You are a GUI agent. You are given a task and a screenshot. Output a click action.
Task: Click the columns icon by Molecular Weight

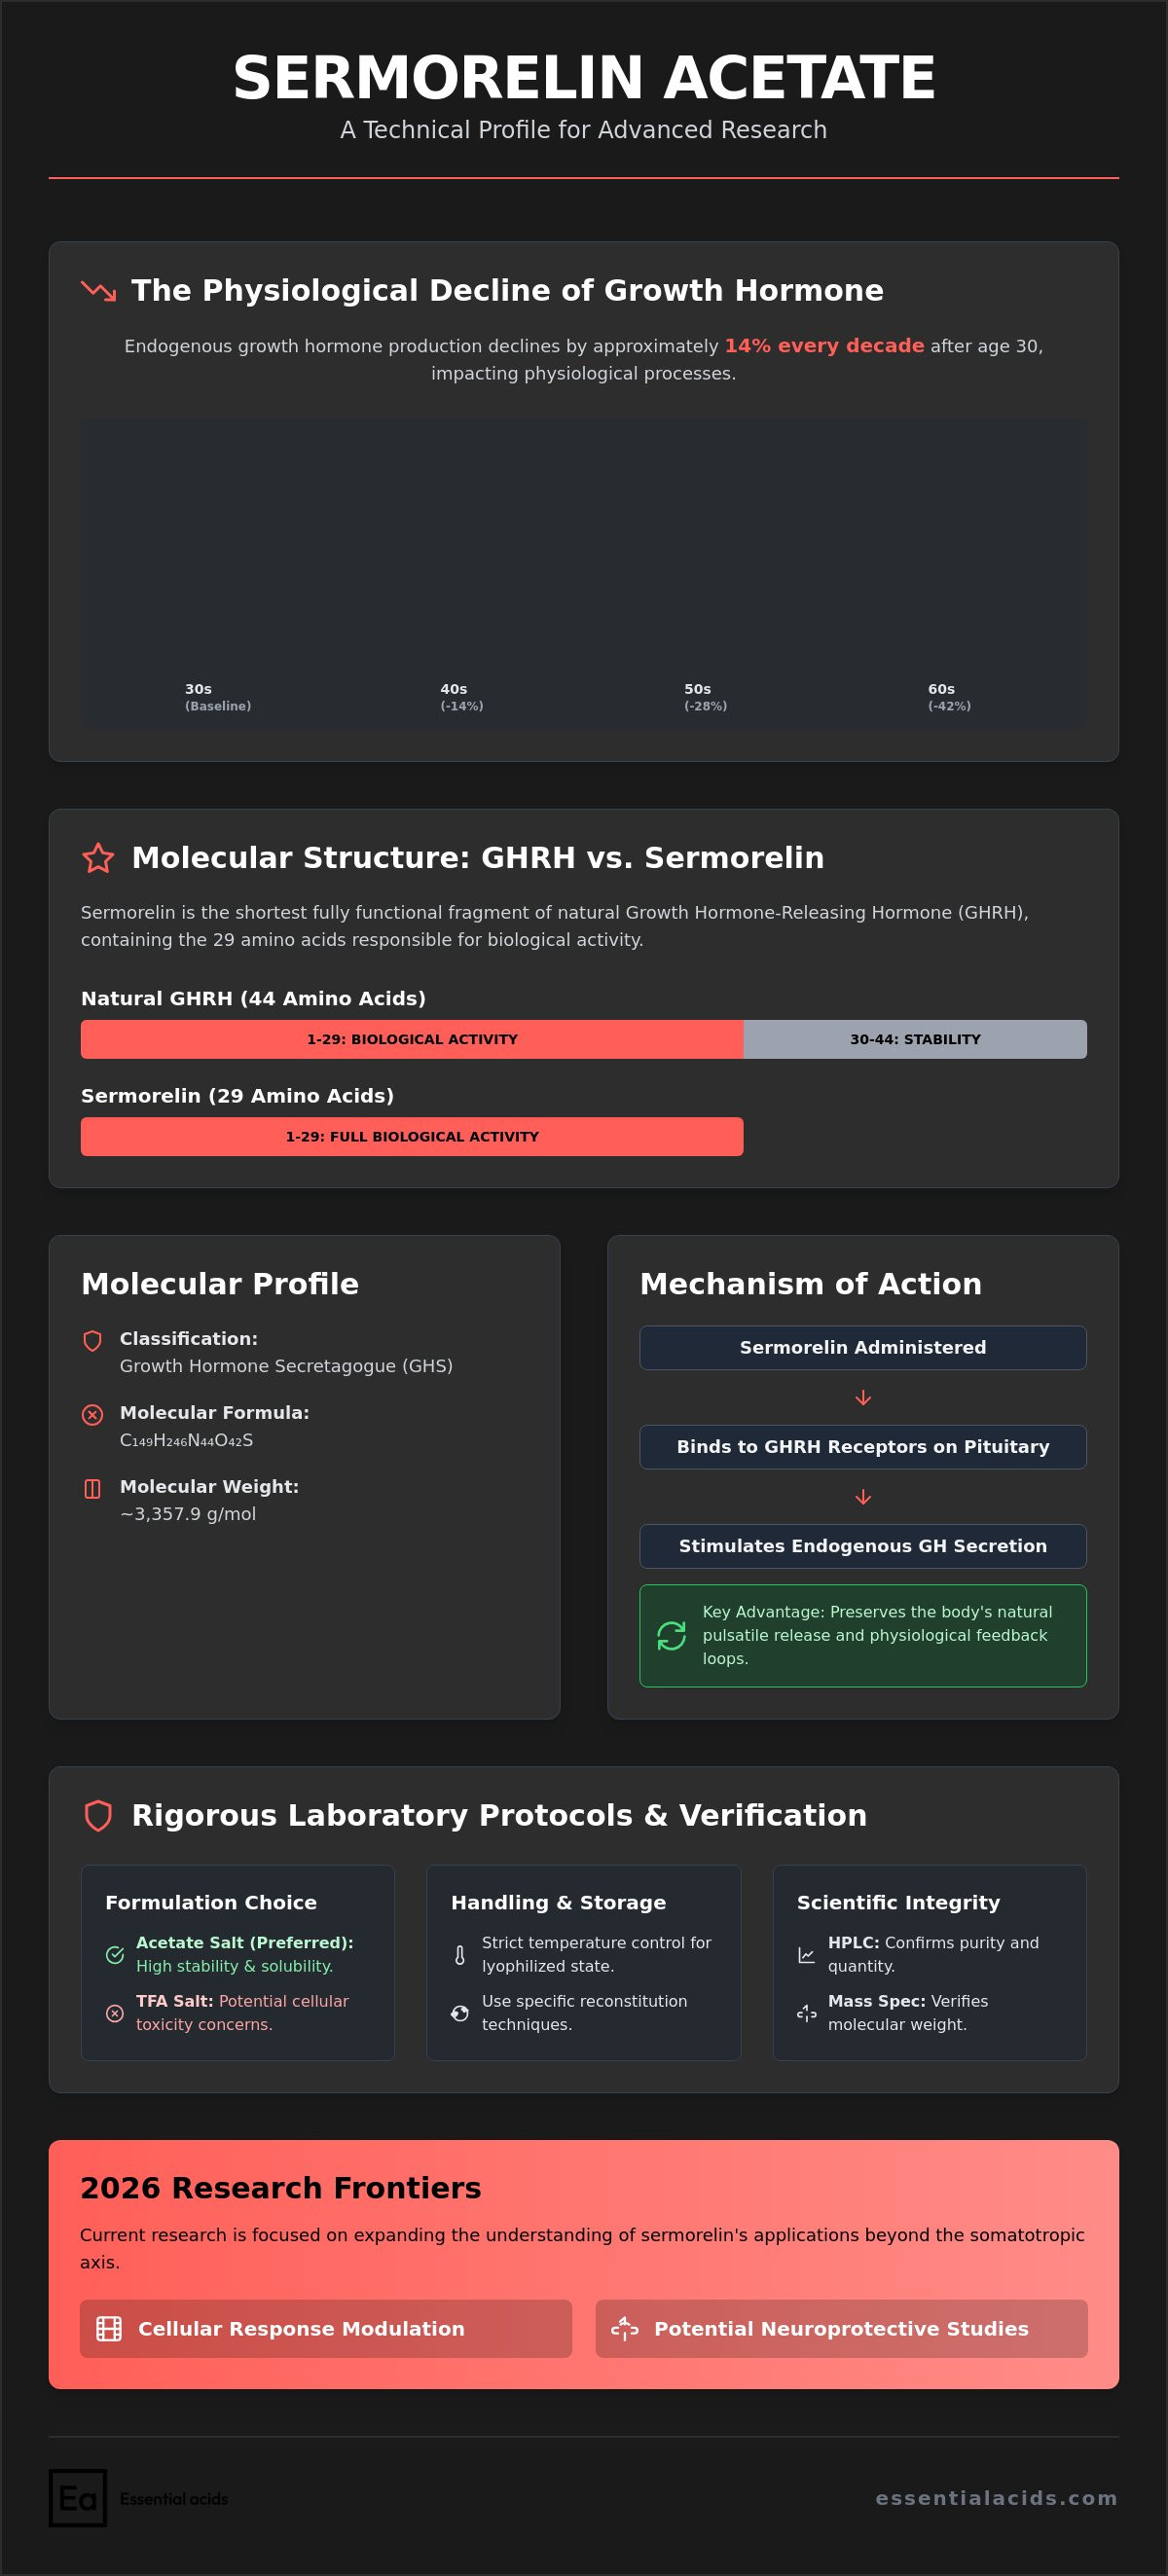click(x=92, y=1489)
